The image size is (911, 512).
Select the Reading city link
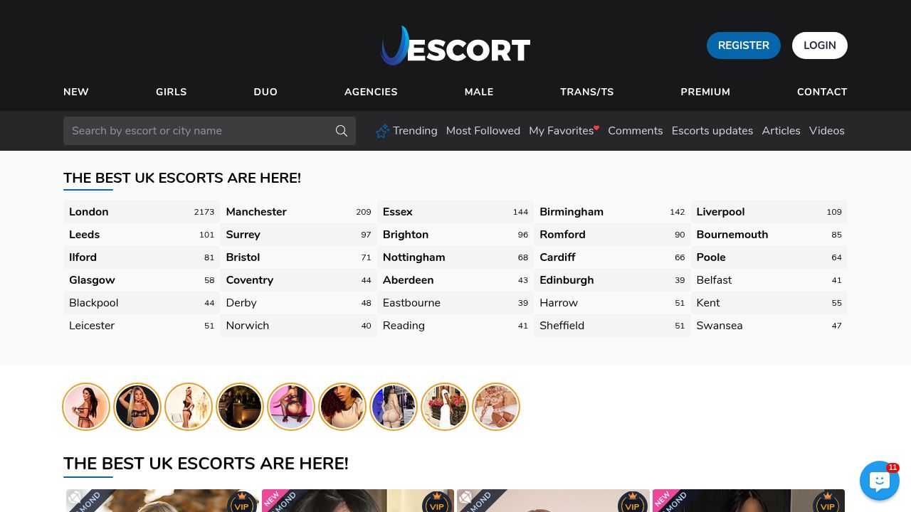(455, 326)
